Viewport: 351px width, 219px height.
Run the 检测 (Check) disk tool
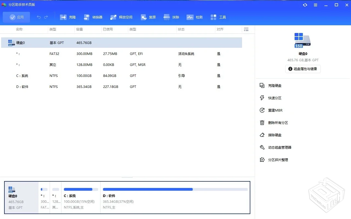click(x=194, y=17)
